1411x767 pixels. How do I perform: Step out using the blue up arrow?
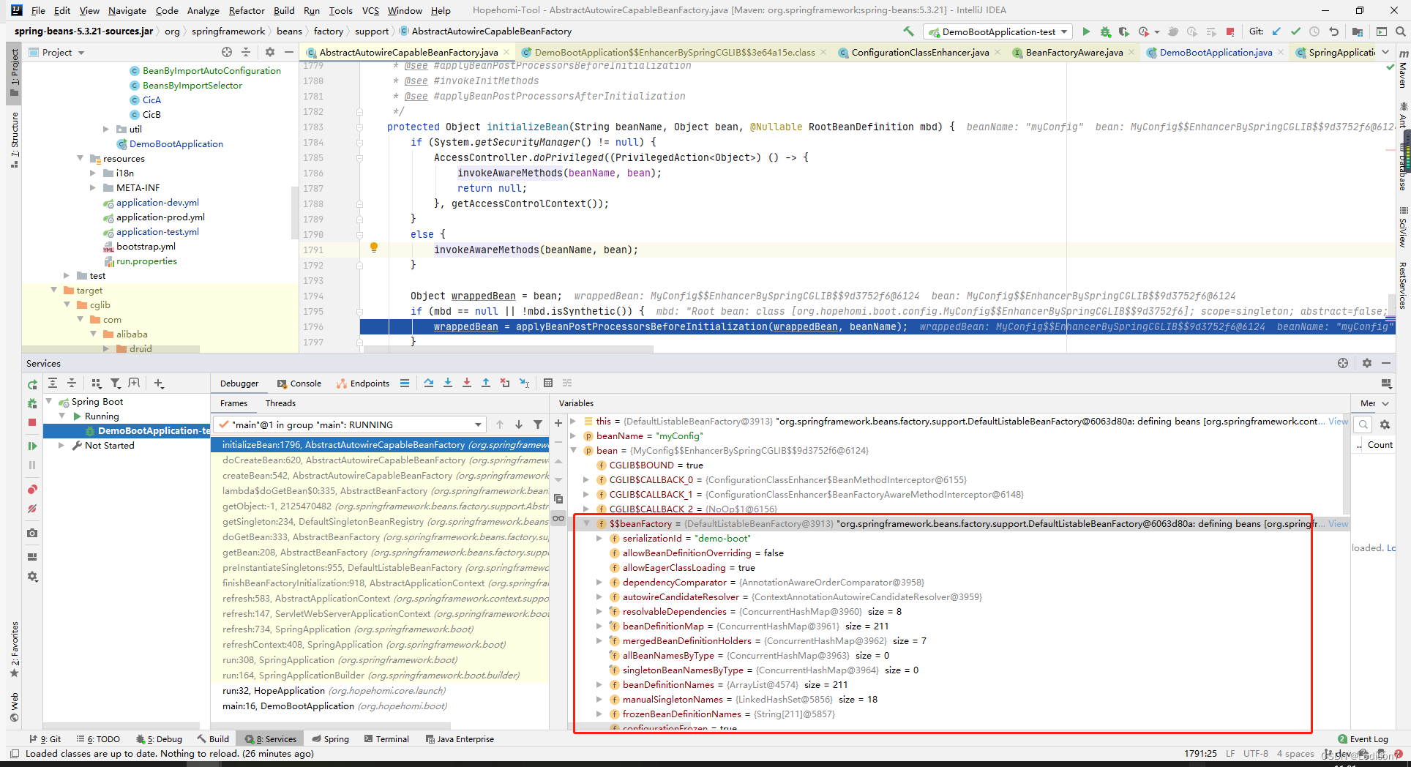[x=486, y=383]
